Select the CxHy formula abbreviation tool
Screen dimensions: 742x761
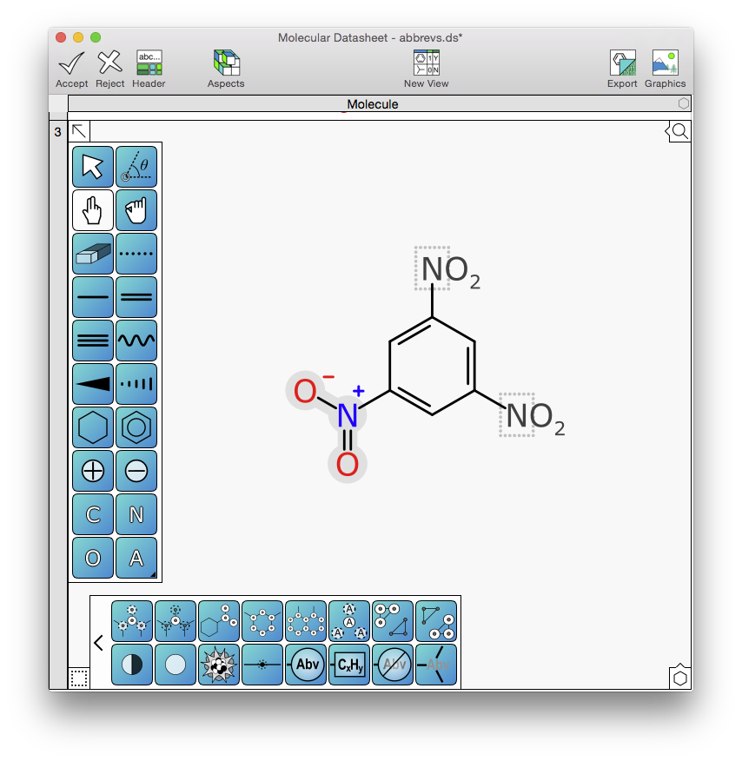coord(349,665)
